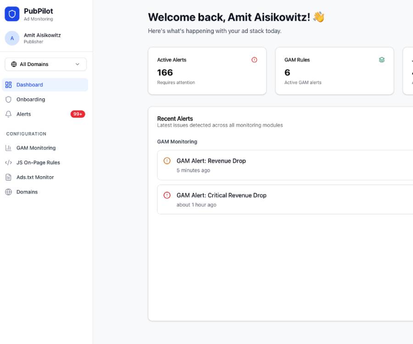Open the Alerts menu item

pyautogui.click(x=24, y=114)
